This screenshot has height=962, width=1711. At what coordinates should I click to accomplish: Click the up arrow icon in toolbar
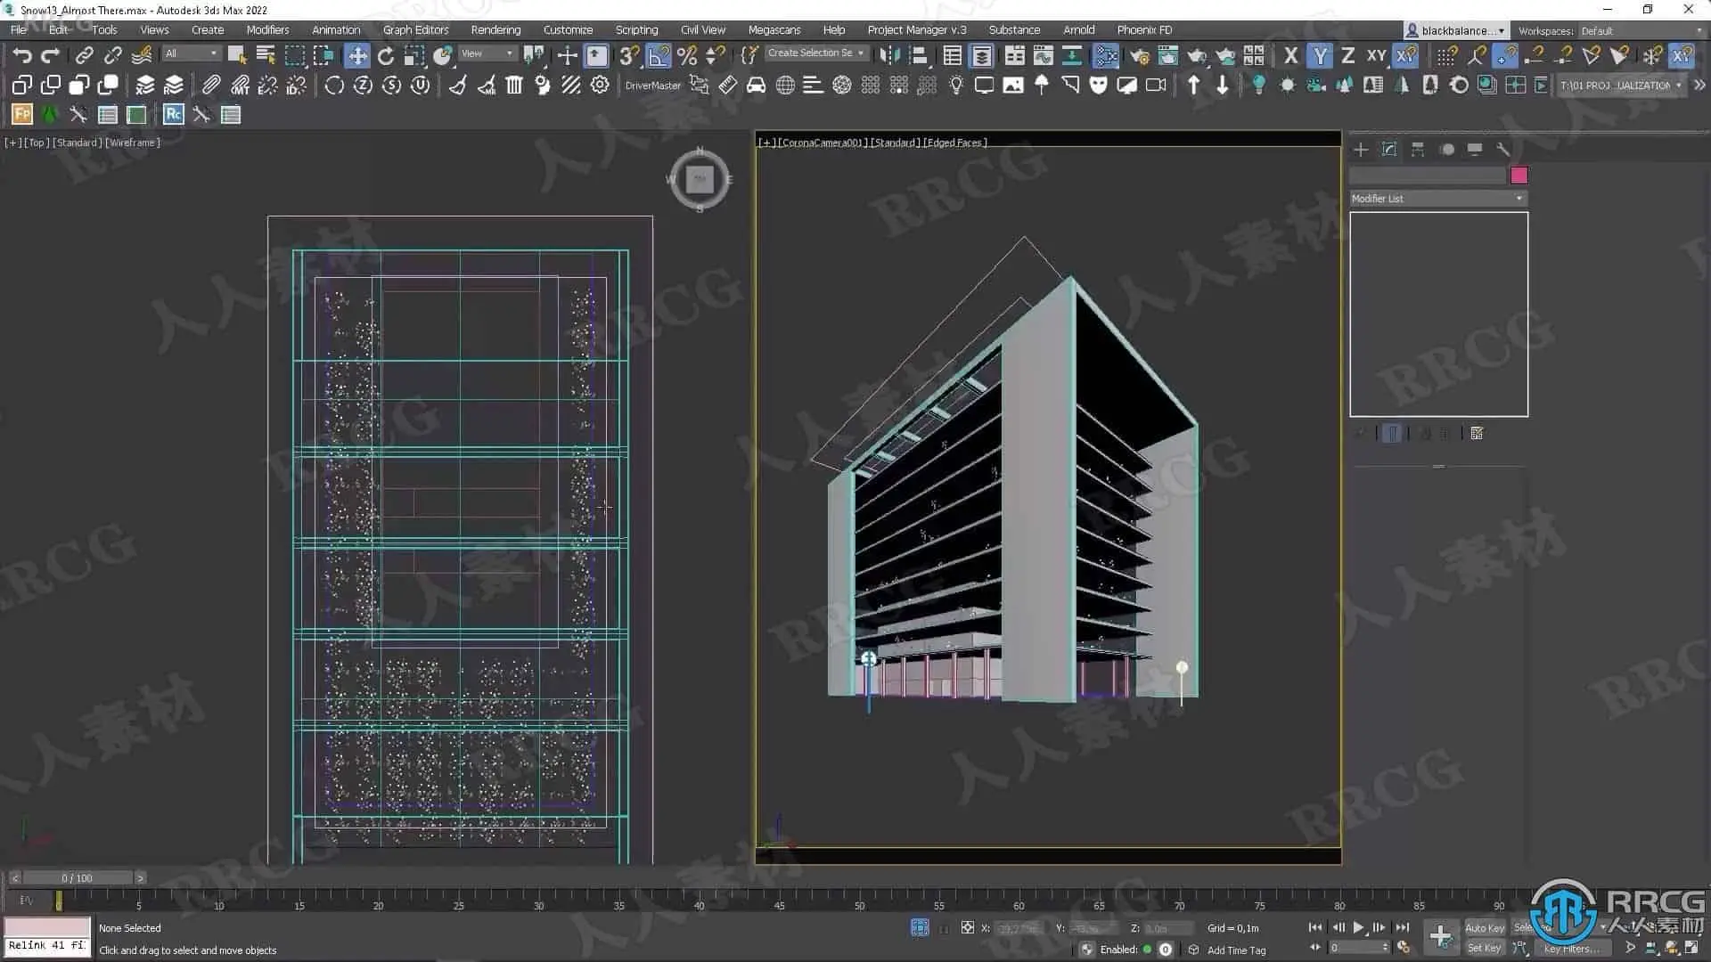[1194, 86]
